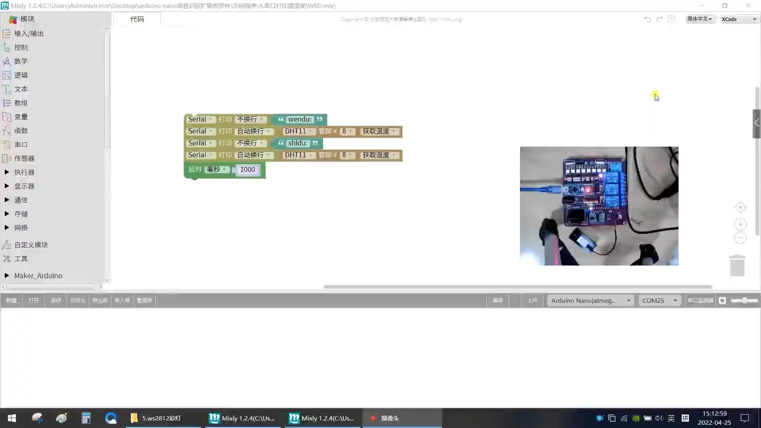
Task: Toggle 简体中文 language selector
Action: (698, 19)
